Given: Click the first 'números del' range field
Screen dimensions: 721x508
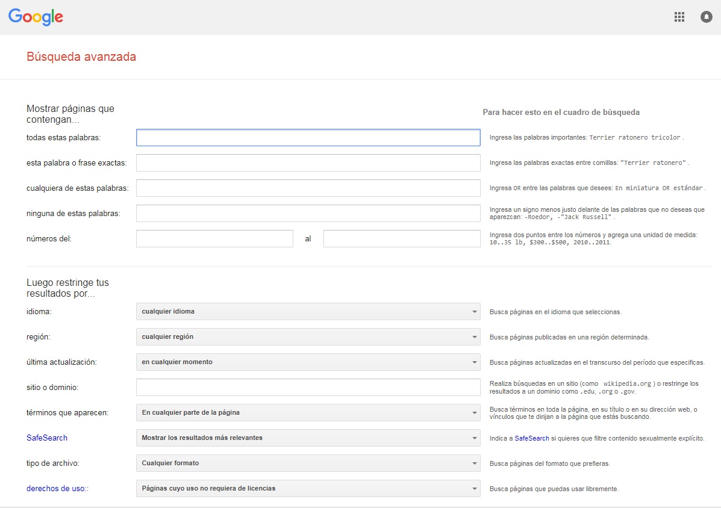Looking at the screenshot, I should [214, 239].
